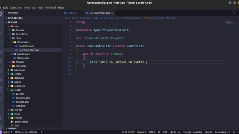Expand the Console folder

33,30
